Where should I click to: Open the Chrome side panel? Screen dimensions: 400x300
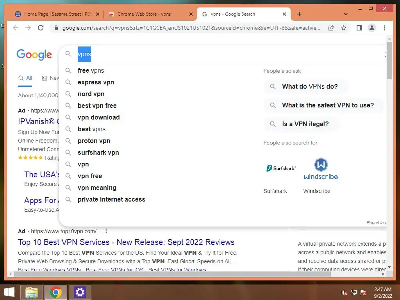point(359,28)
